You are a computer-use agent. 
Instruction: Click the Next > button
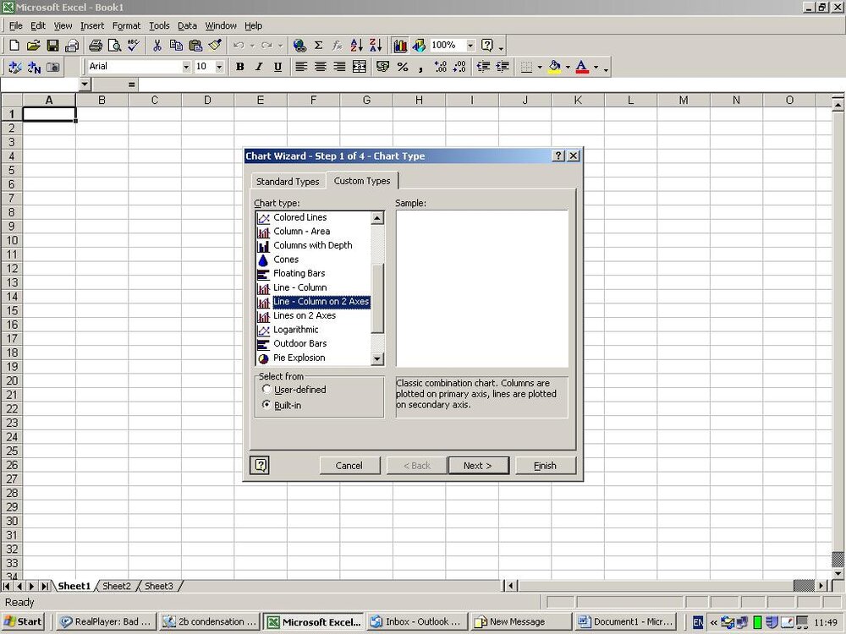(477, 465)
